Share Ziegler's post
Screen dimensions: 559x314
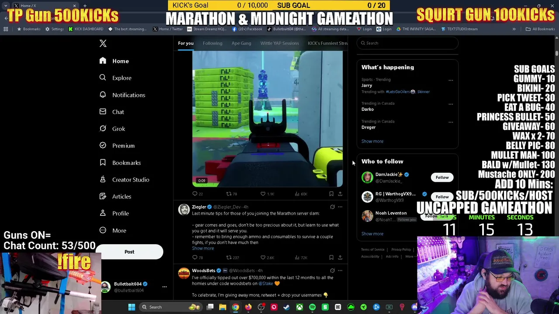(x=340, y=257)
